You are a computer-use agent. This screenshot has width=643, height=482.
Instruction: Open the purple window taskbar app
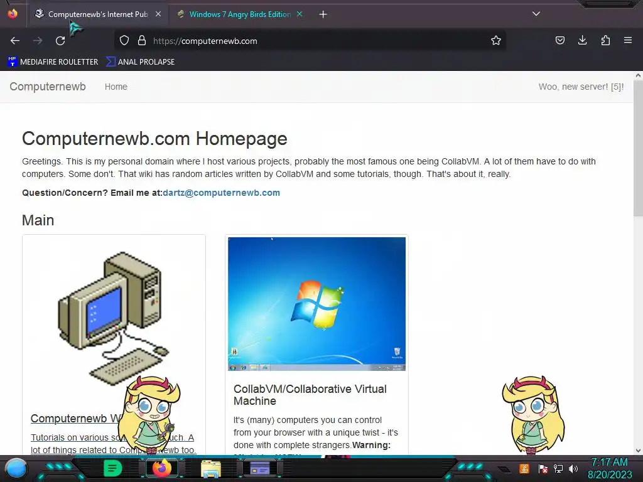pos(260,468)
